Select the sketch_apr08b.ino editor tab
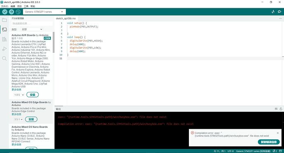 (66, 18)
